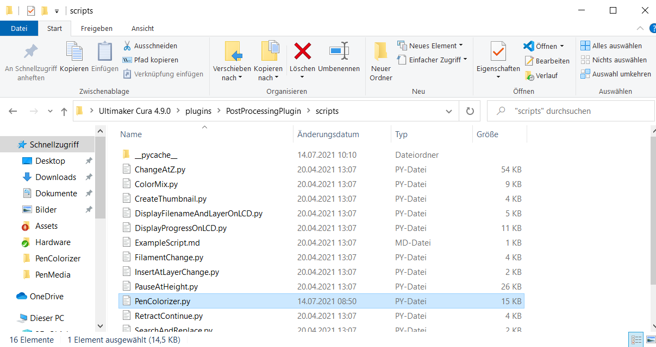Navigate up one folder with up arrow
This screenshot has width=656, height=347.
(64, 111)
